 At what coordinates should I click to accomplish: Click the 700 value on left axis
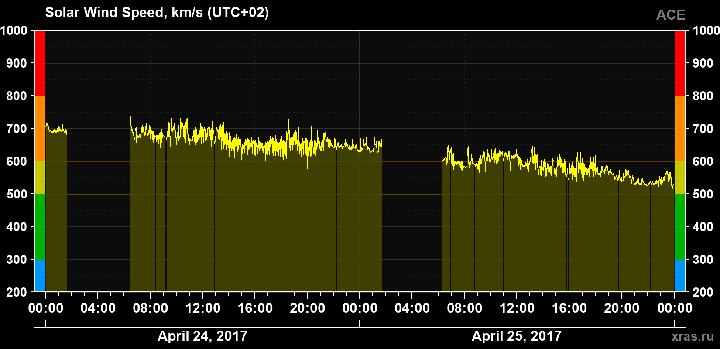coord(17,129)
